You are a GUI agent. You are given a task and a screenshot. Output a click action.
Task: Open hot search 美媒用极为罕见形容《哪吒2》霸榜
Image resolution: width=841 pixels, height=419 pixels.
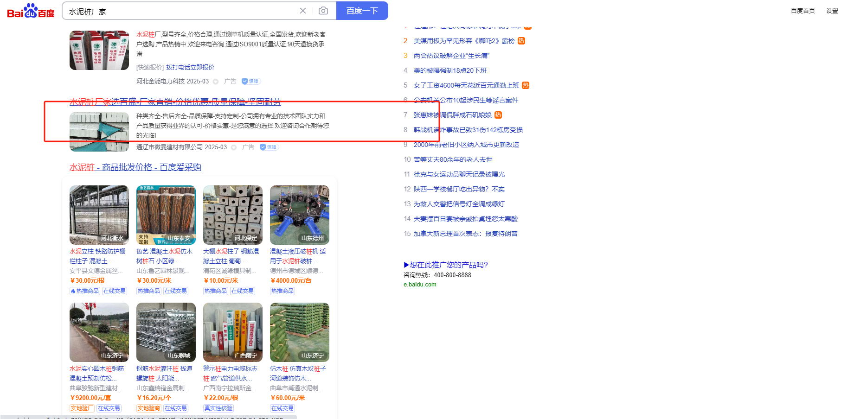(x=464, y=41)
